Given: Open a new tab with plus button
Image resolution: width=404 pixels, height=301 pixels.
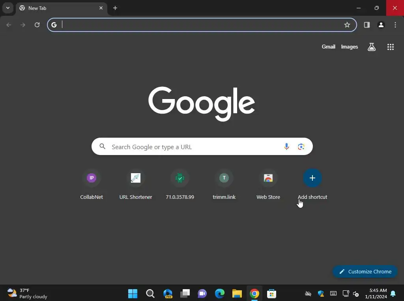Looking at the screenshot, I should point(115,8).
